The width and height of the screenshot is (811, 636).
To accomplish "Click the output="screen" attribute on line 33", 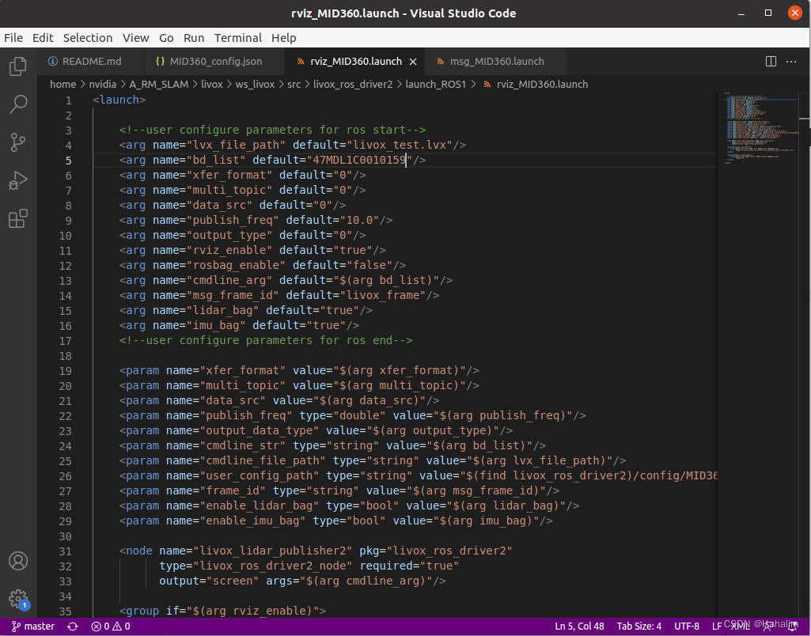I will coord(209,581).
